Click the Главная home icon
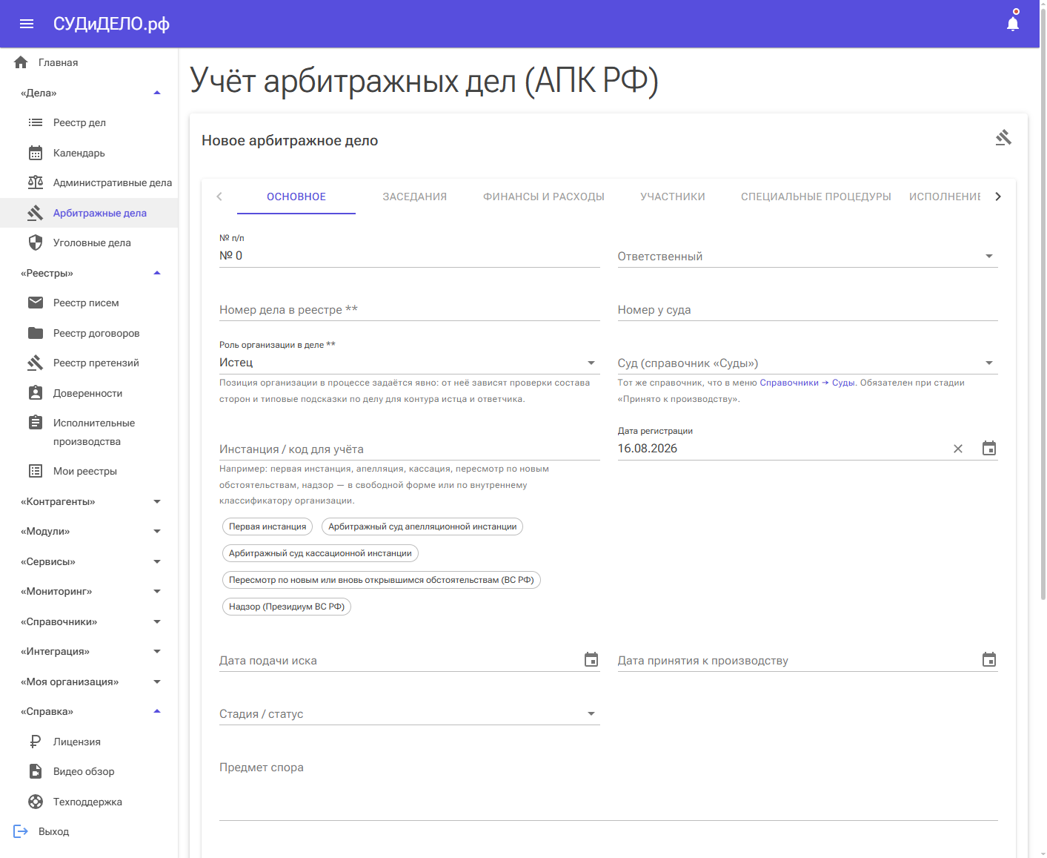Image resolution: width=1047 pixels, height=858 pixels. coord(21,62)
